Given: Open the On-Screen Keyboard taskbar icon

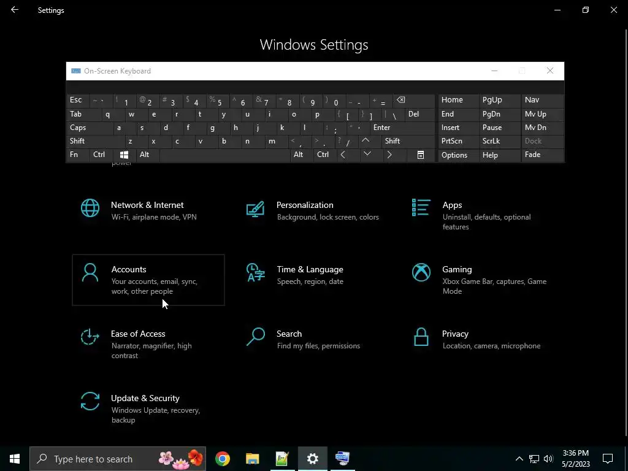Looking at the screenshot, I should coord(342,459).
